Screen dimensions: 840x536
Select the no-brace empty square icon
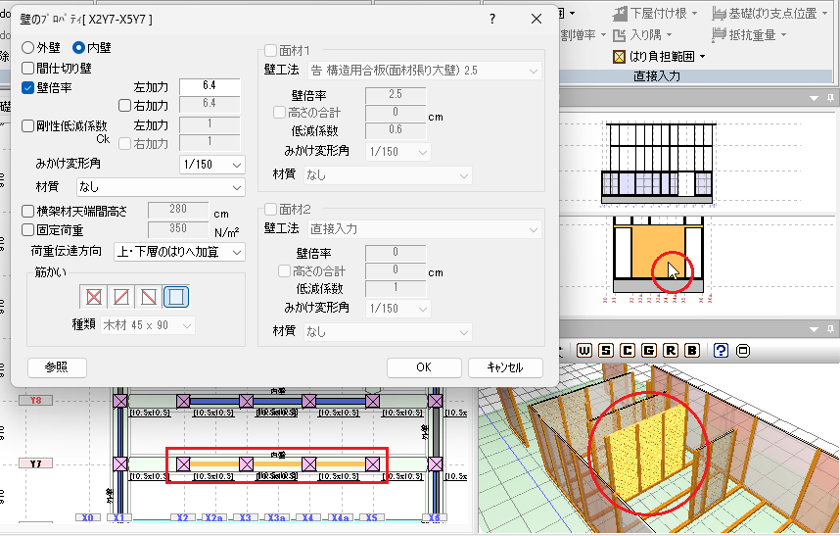click(176, 297)
